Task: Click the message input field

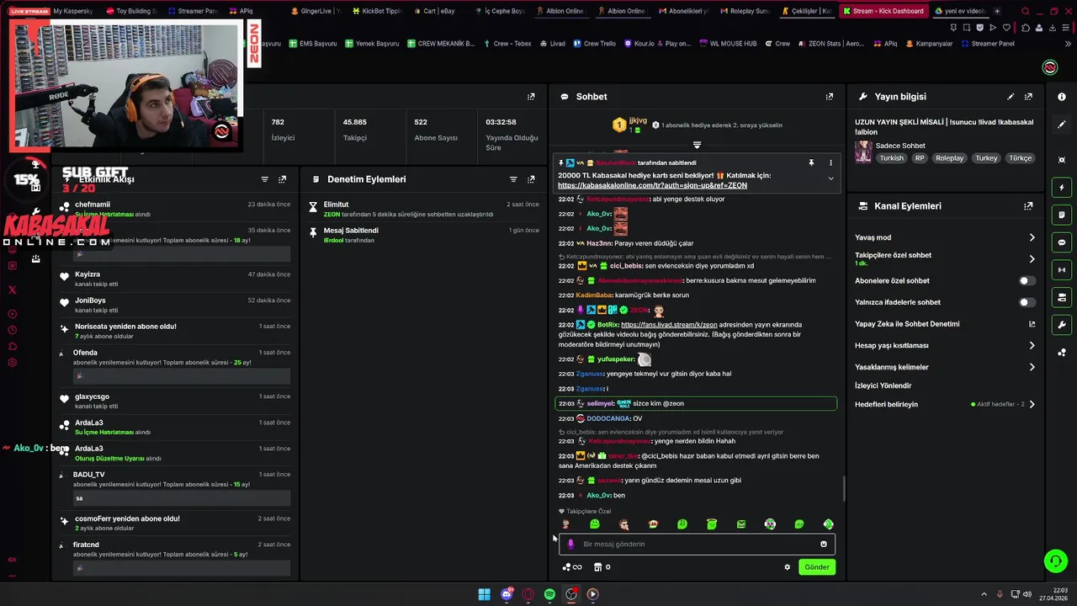Action: (x=697, y=544)
